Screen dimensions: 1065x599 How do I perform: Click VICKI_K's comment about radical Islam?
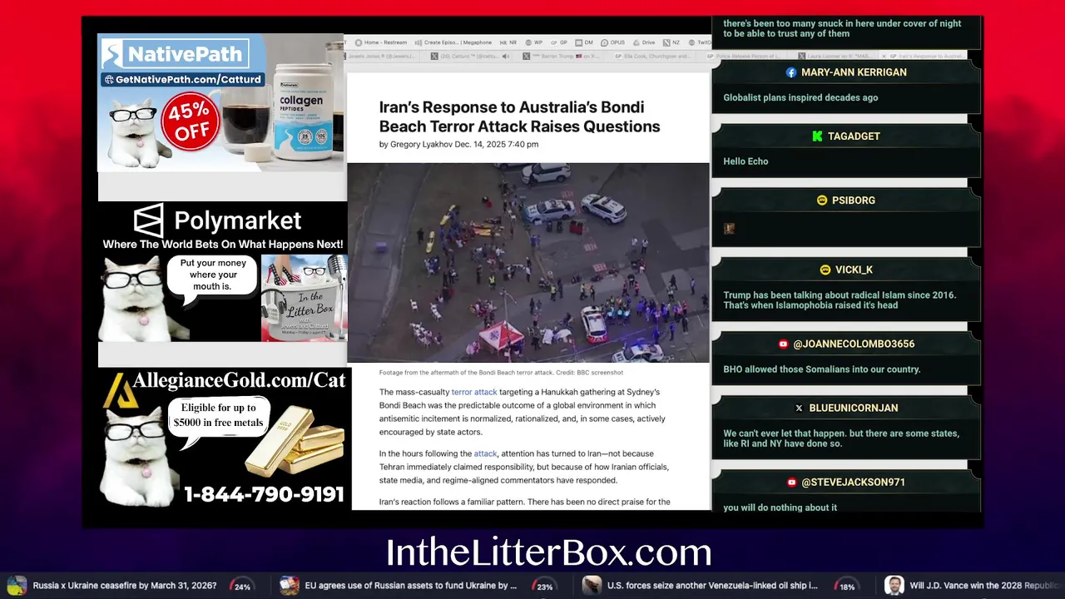[x=840, y=300]
